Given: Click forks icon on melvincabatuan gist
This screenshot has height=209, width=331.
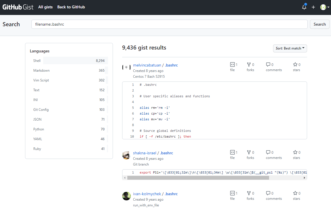Looking at the screenshot, I should (x=249, y=64).
